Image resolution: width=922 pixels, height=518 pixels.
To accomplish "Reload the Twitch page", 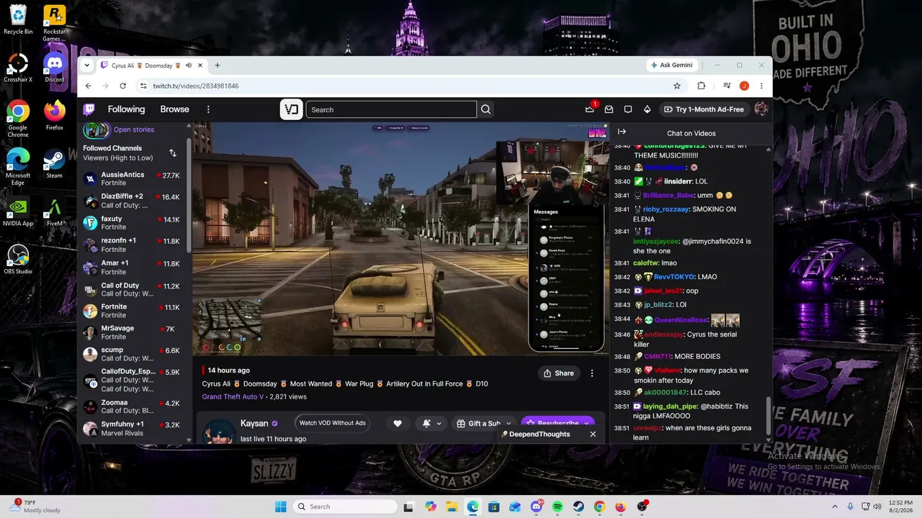I will click(123, 86).
